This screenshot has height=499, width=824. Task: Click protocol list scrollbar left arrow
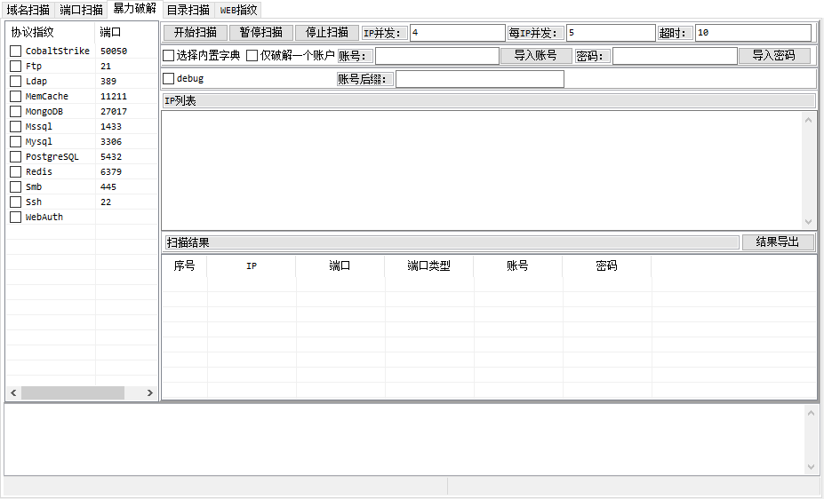[x=13, y=393]
